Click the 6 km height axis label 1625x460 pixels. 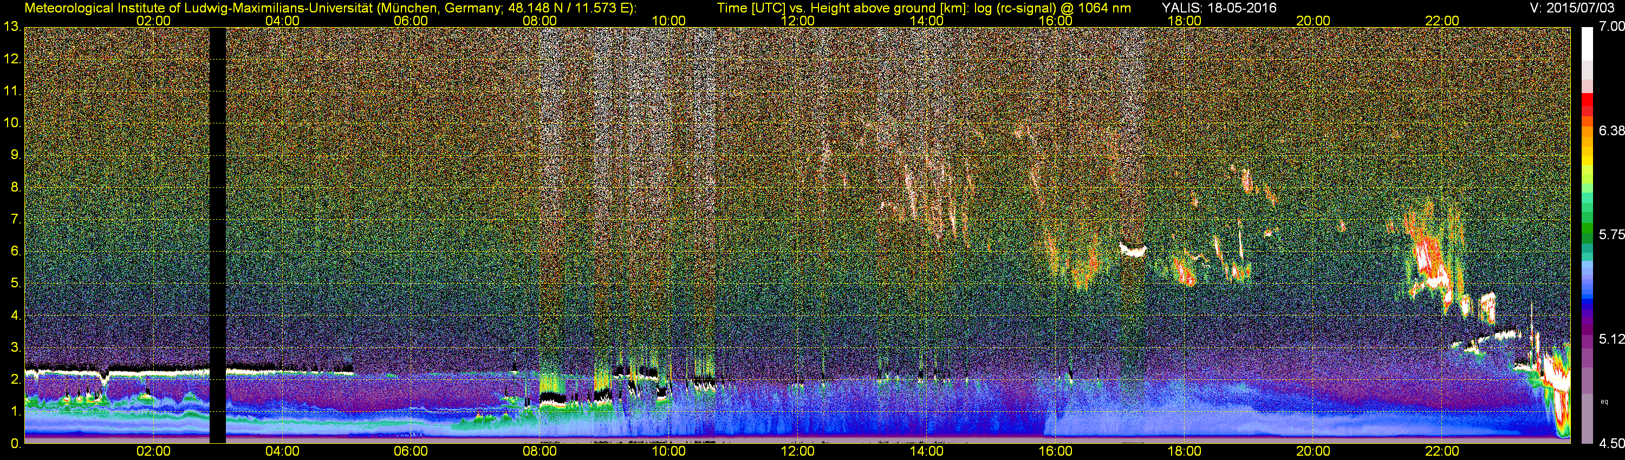[x=16, y=251]
